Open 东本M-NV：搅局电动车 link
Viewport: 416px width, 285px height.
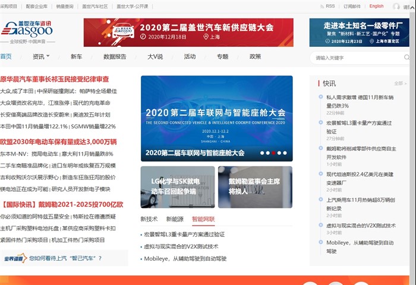click(29, 154)
